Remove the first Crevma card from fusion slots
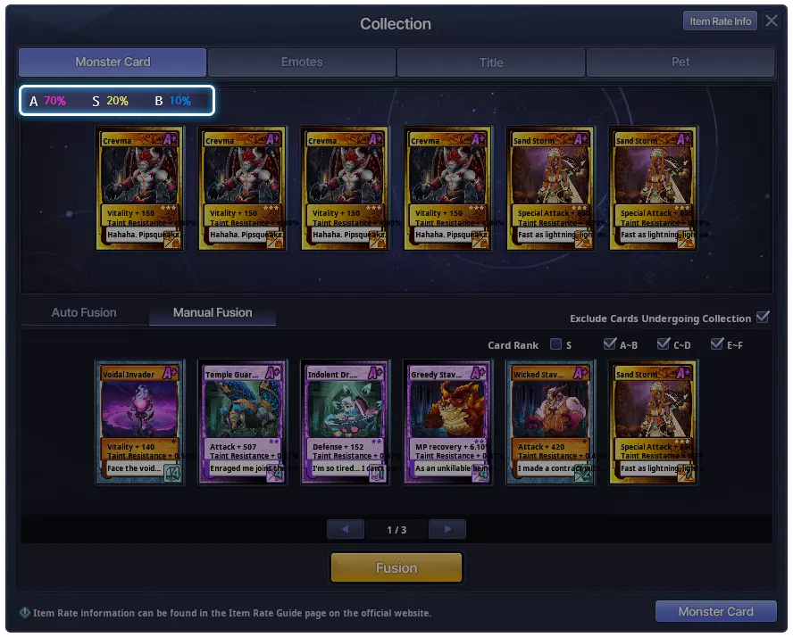793x637 pixels. pyautogui.click(x=139, y=188)
